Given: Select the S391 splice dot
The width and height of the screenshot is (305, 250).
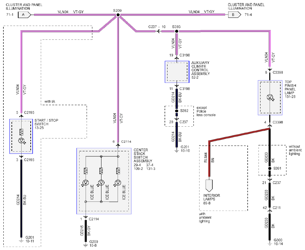Looking at the screenshot, I should [x=270, y=168].
